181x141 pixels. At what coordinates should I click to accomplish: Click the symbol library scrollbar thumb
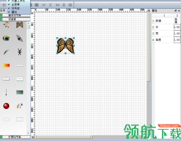click(x=28, y=27)
